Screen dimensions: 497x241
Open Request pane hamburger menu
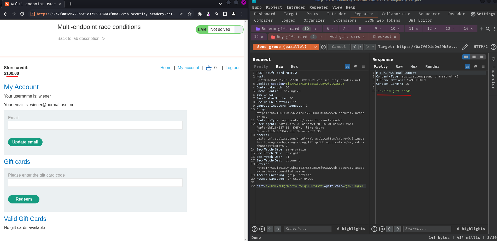point(363,67)
